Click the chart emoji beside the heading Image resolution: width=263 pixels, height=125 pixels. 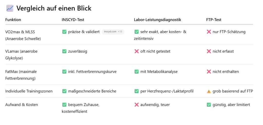click(x=10, y=8)
